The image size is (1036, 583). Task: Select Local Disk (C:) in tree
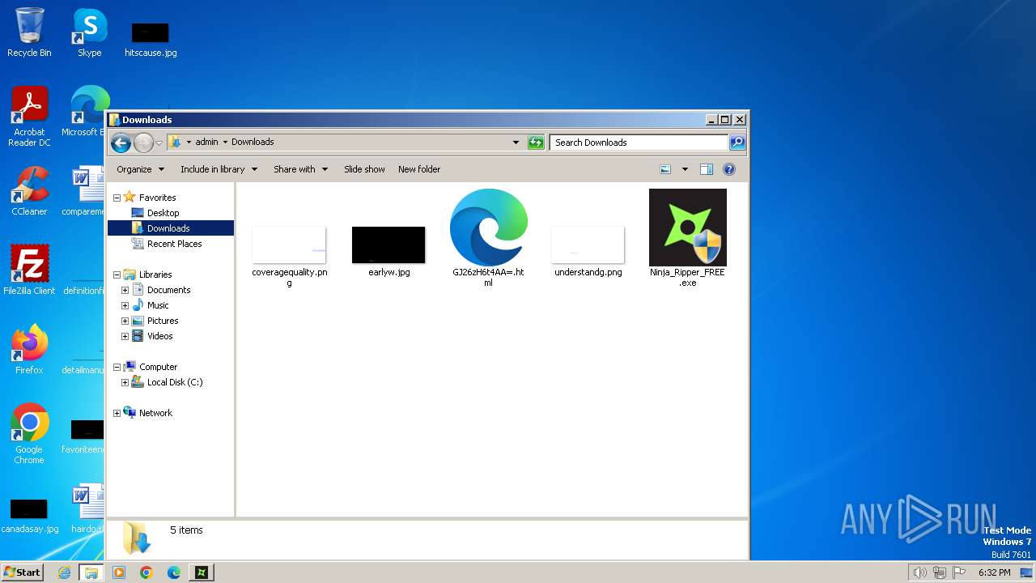click(175, 382)
